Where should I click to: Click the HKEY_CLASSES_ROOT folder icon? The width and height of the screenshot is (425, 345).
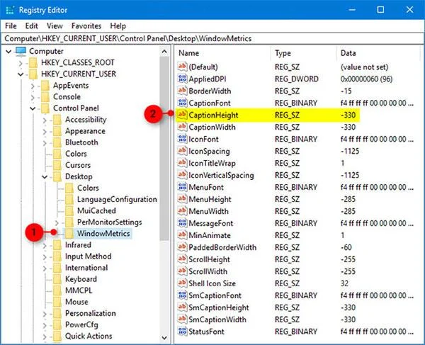[33, 62]
